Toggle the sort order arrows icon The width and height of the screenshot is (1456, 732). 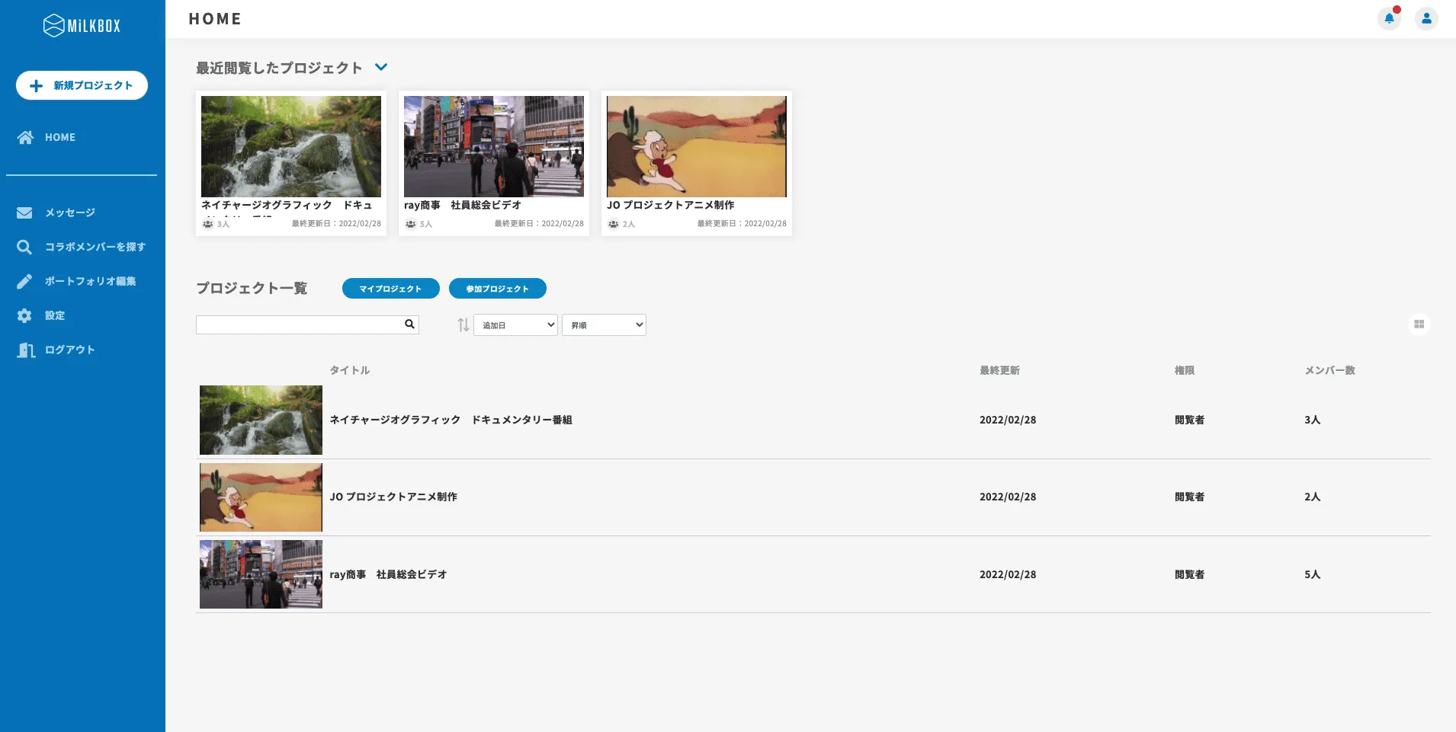click(463, 325)
